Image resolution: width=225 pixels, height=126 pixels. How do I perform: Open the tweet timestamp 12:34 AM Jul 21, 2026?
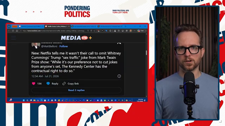tap(45, 76)
